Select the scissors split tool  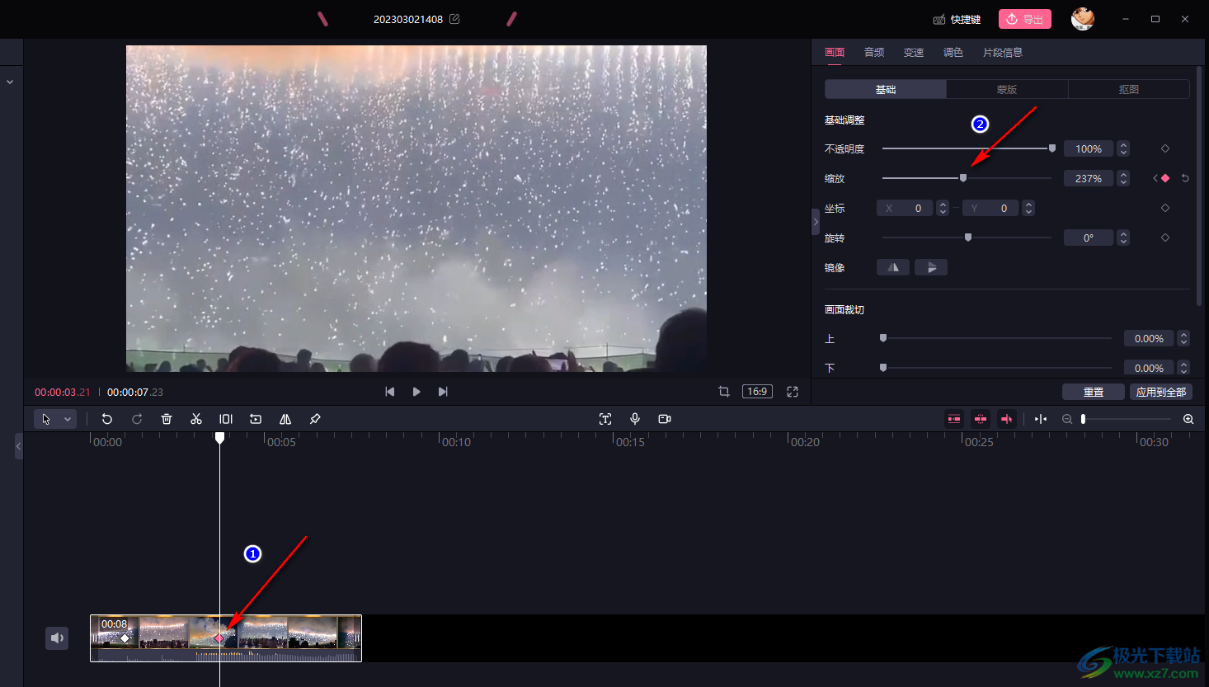point(196,419)
